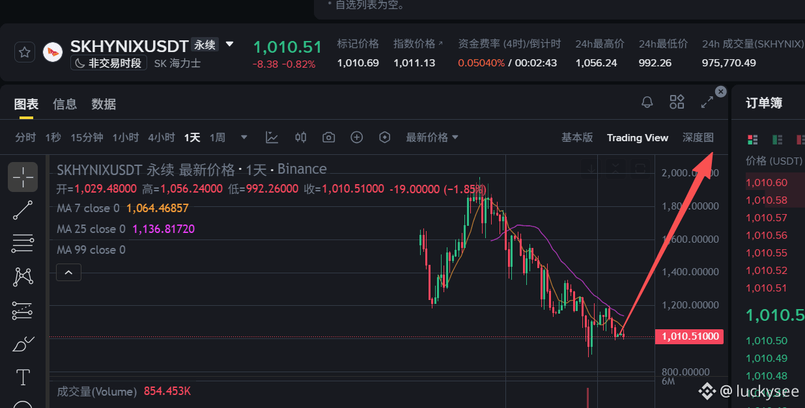This screenshot has height=408, width=805.
Task: Click the plus-circle icon in chart toolbar
Action: click(x=357, y=137)
